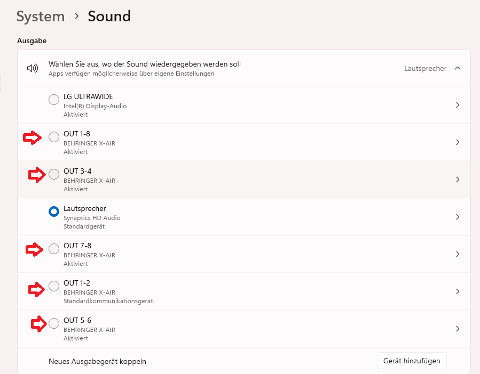Select LG ULTRAWIDE as output device
The width and height of the screenshot is (480, 374).
tap(54, 100)
